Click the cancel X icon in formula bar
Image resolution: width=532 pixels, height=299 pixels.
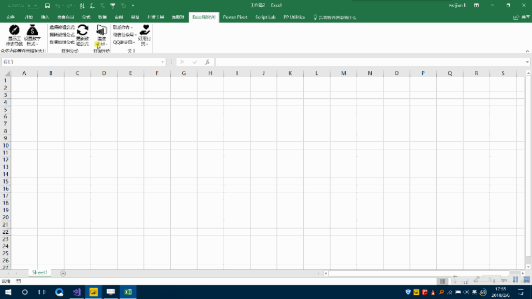pyautogui.click(x=182, y=62)
